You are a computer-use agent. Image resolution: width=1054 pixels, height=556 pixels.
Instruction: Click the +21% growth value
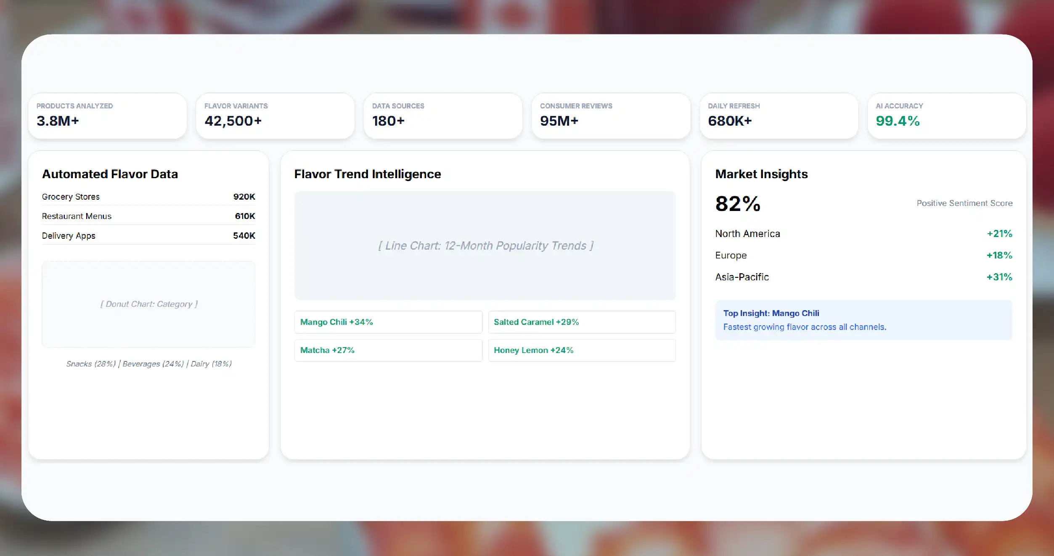[1000, 234]
